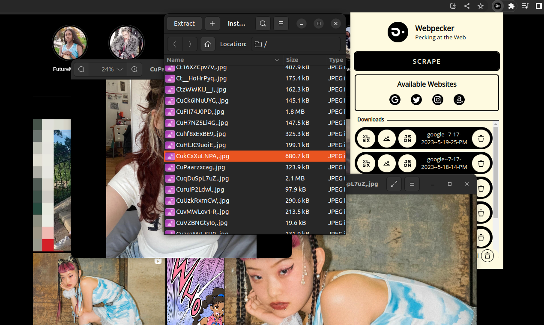Image resolution: width=544 pixels, height=325 pixels.
Task: Bookmark this page with the star icon
Action: [481, 6]
